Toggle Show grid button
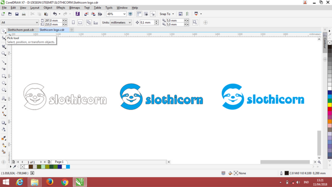The width and height of the screenshot is (332, 187). (146, 14)
